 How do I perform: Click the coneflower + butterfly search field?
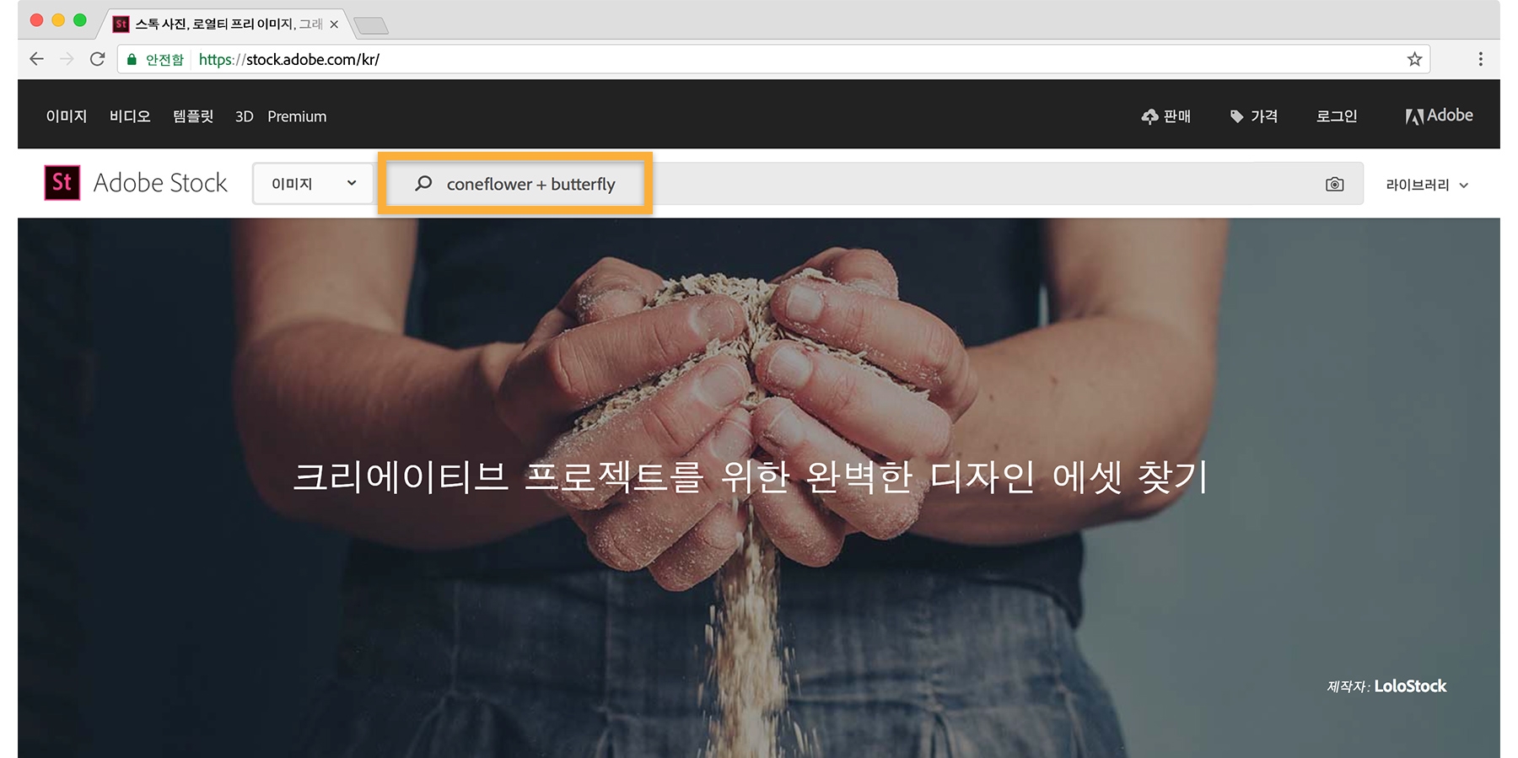[x=875, y=183]
